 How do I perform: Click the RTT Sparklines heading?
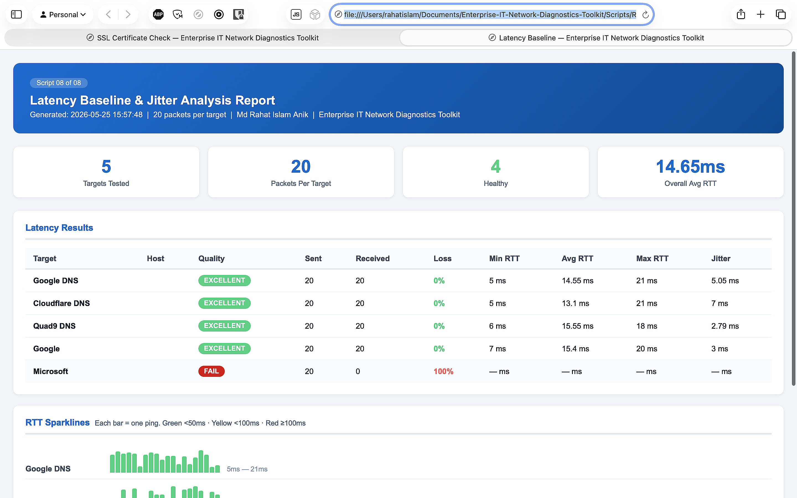58,422
